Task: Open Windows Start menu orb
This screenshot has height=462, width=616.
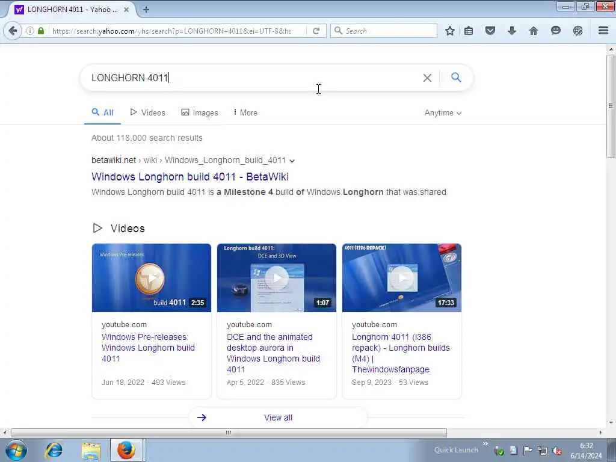Action: tap(16, 450)
